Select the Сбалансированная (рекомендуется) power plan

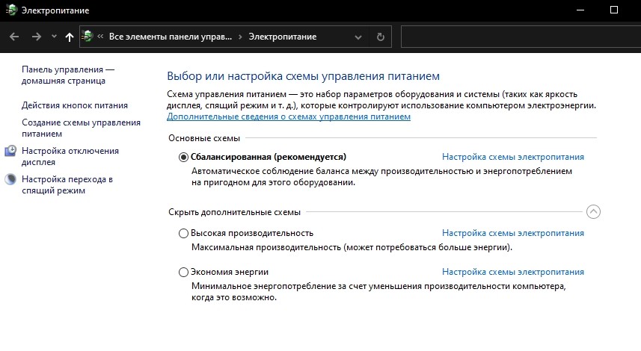184,158
